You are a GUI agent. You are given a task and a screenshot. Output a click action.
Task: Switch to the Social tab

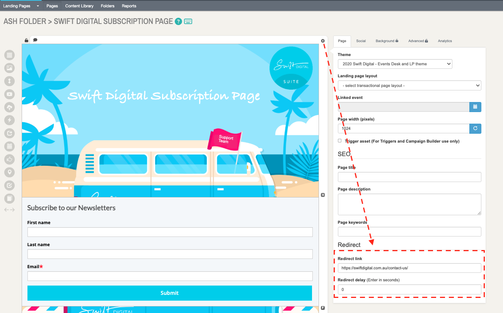click(361, 41)
